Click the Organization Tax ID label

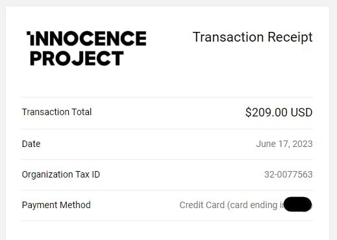point(61,174)
